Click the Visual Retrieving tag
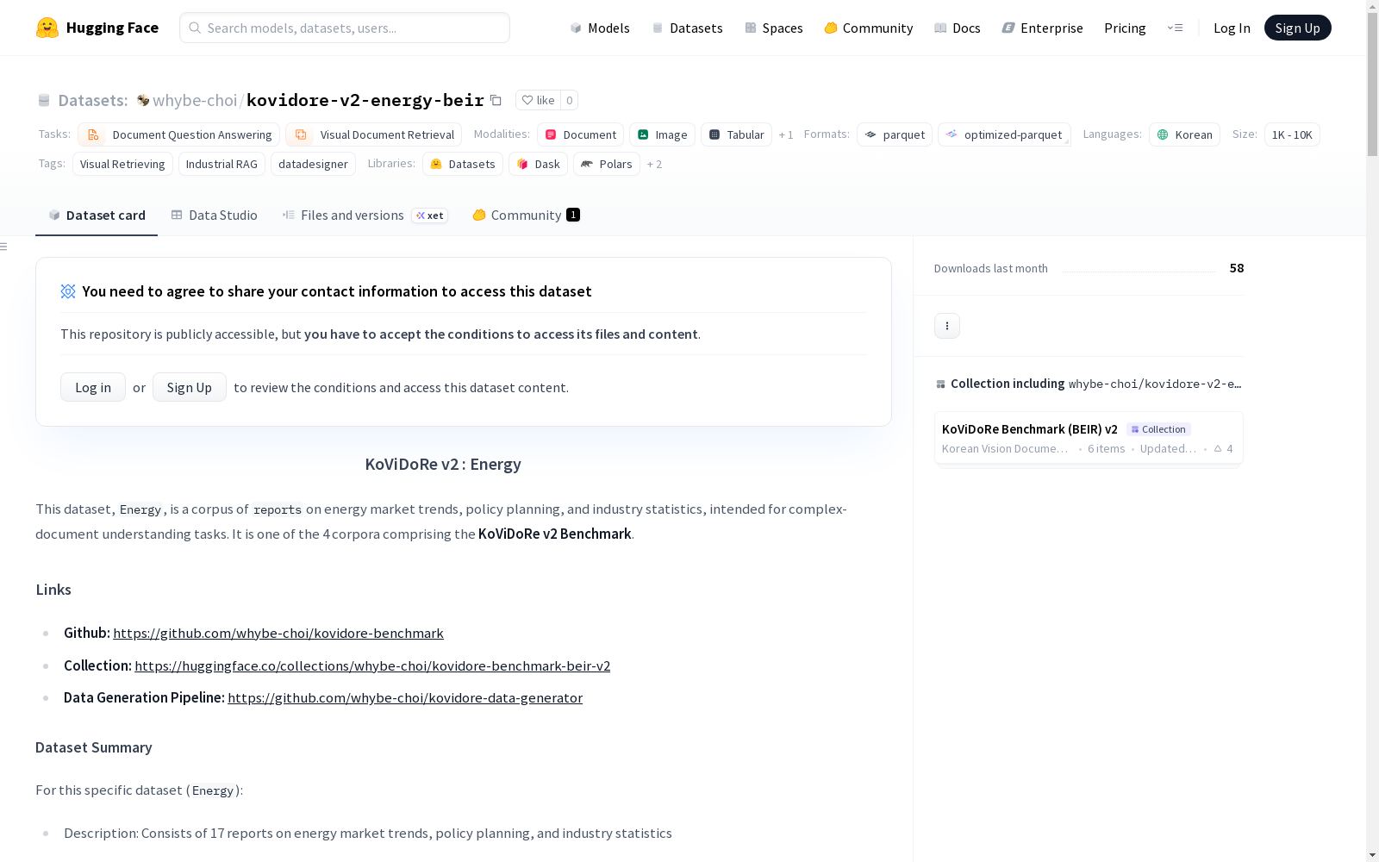Screen dimensions: 1379x862 122,164
